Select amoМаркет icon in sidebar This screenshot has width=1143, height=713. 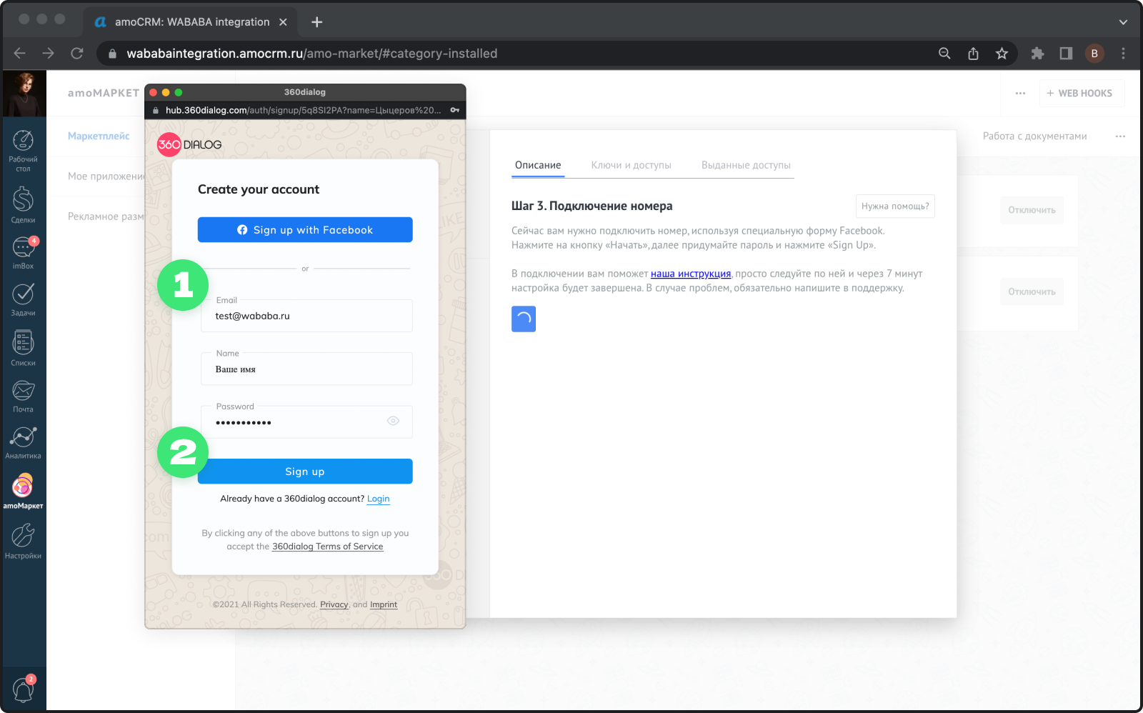(x=23, y=492)
